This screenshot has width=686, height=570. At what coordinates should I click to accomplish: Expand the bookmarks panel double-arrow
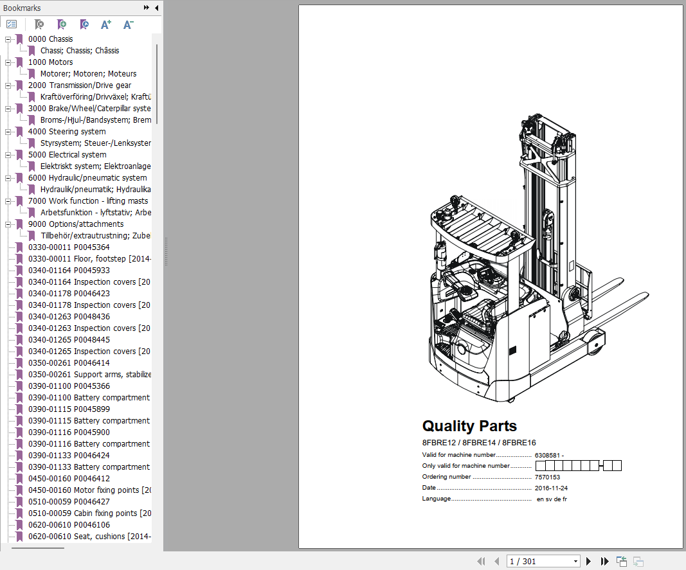pyautogui.click(x=146, y=8)
